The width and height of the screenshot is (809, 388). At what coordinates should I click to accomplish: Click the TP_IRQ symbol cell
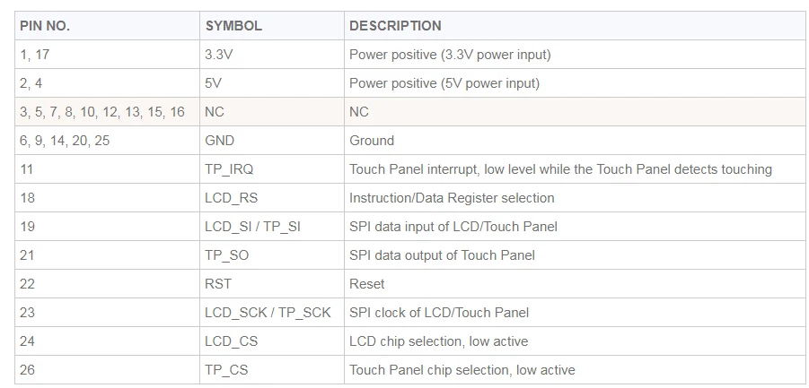pyautogui.click(x=272, y=169)
